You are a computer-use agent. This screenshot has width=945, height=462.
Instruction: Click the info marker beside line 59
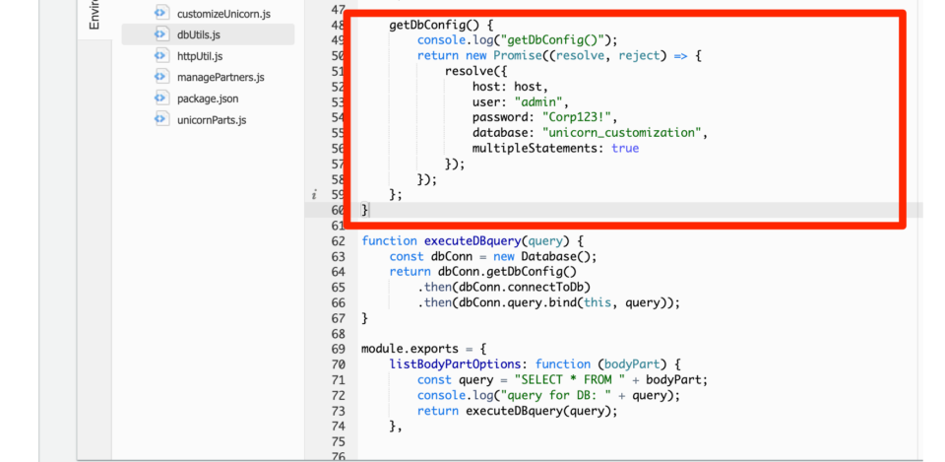(314, 195)
